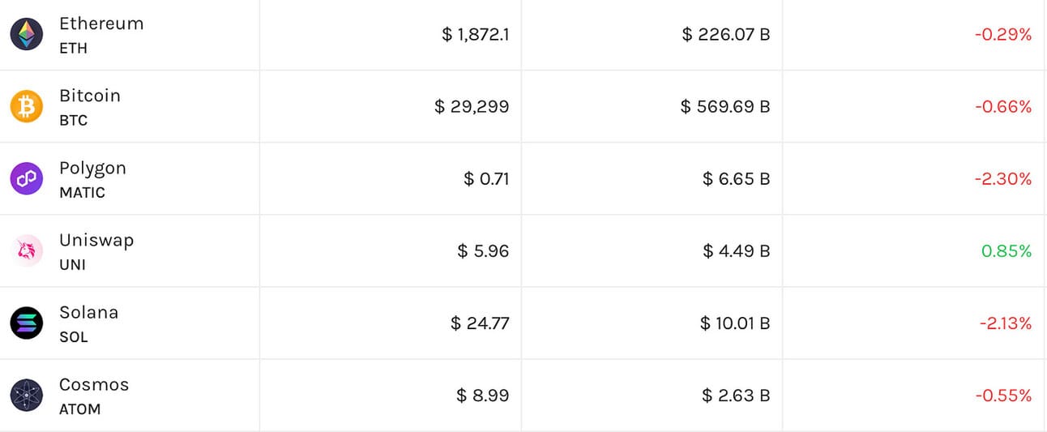Click the Solana striped logo icon
The height and width of the screenshot is (432, 1047).
click(x=27, y=323)
